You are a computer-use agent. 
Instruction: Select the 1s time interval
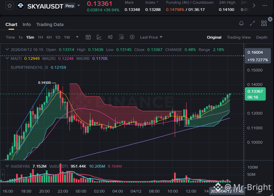point(21,37)
